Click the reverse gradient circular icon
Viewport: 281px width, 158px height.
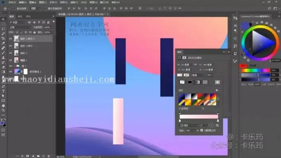pos(211,125)
